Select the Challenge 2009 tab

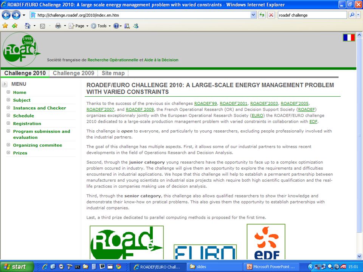73,73
